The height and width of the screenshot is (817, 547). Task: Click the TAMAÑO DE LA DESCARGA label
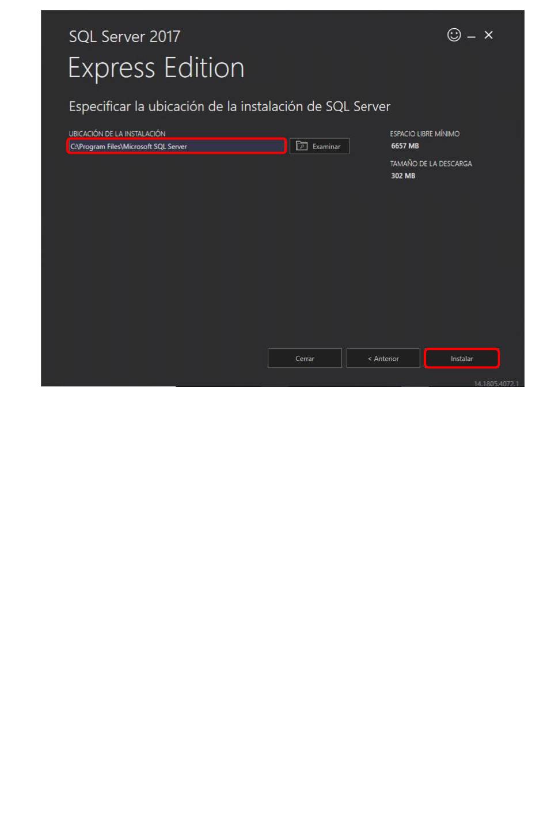431,164
